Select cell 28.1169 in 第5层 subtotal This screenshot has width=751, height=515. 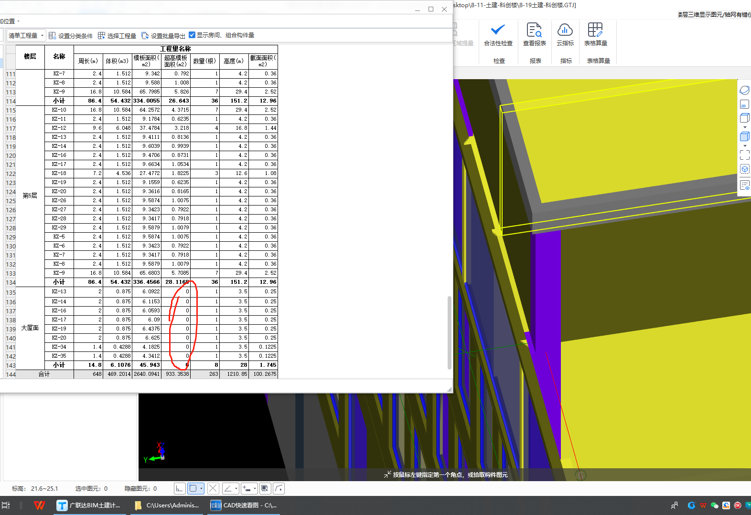click(175, 282)
